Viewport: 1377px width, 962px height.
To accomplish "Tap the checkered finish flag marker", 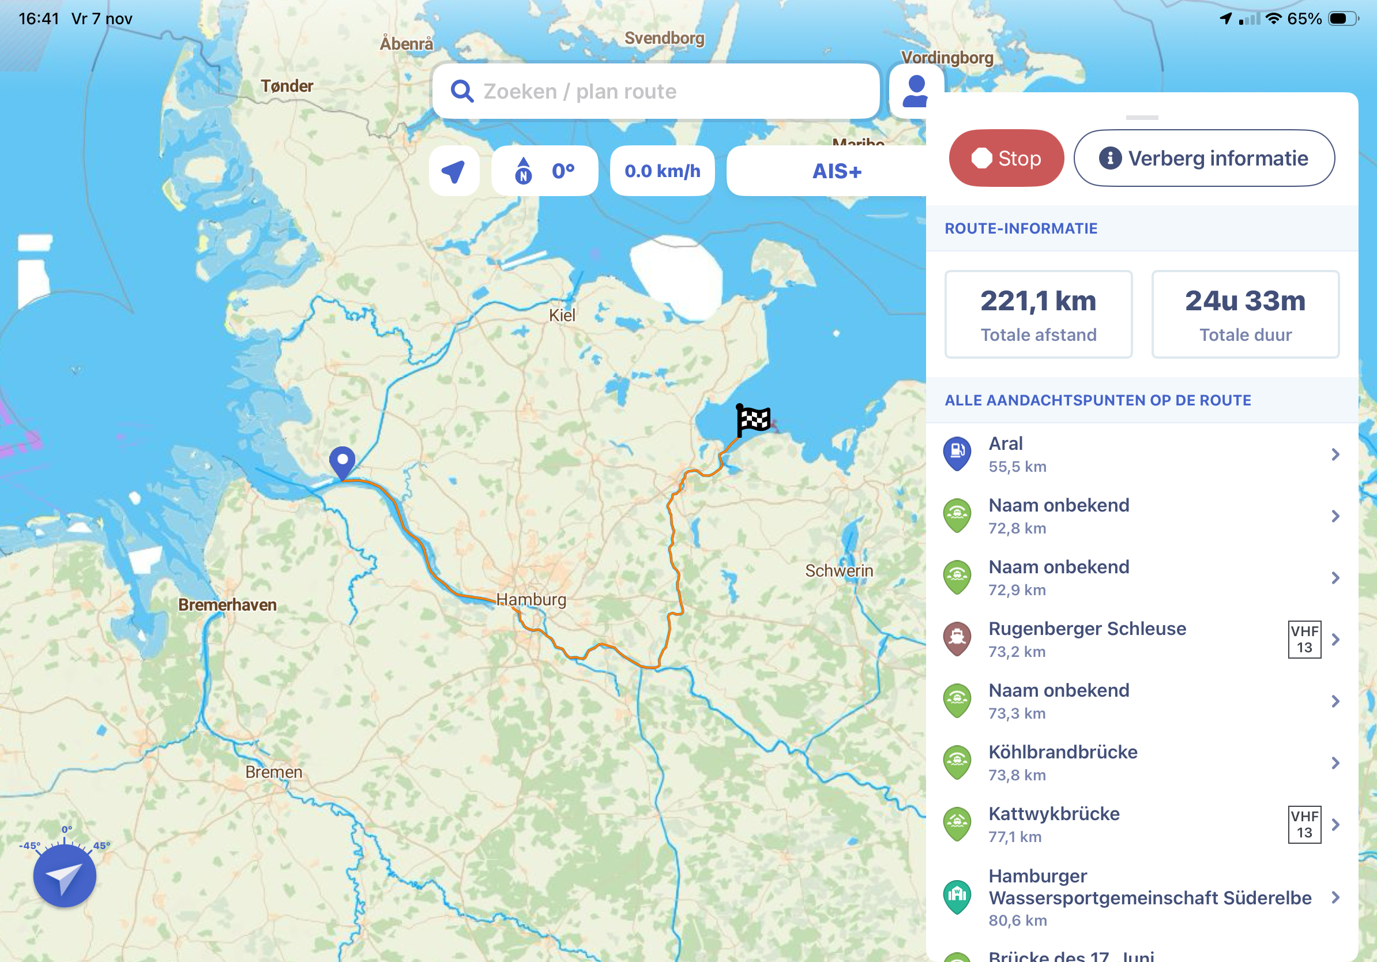I will (753, 420).
